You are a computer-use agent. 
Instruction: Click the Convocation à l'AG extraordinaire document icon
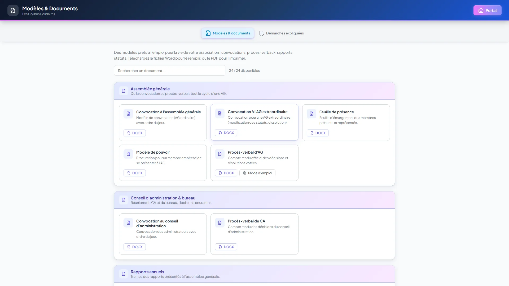point(220,113)
